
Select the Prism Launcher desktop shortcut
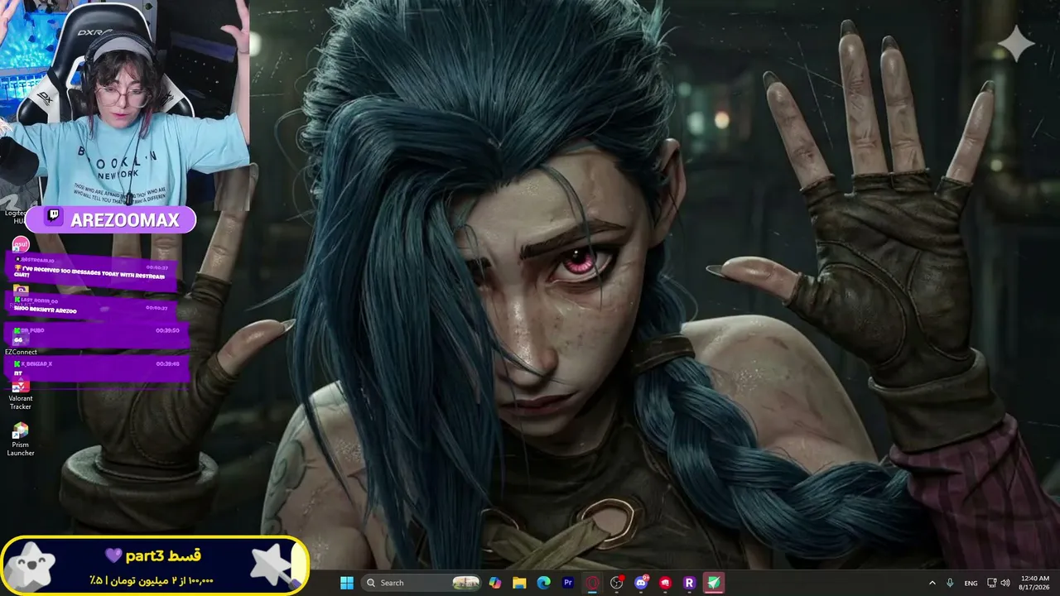21,440
